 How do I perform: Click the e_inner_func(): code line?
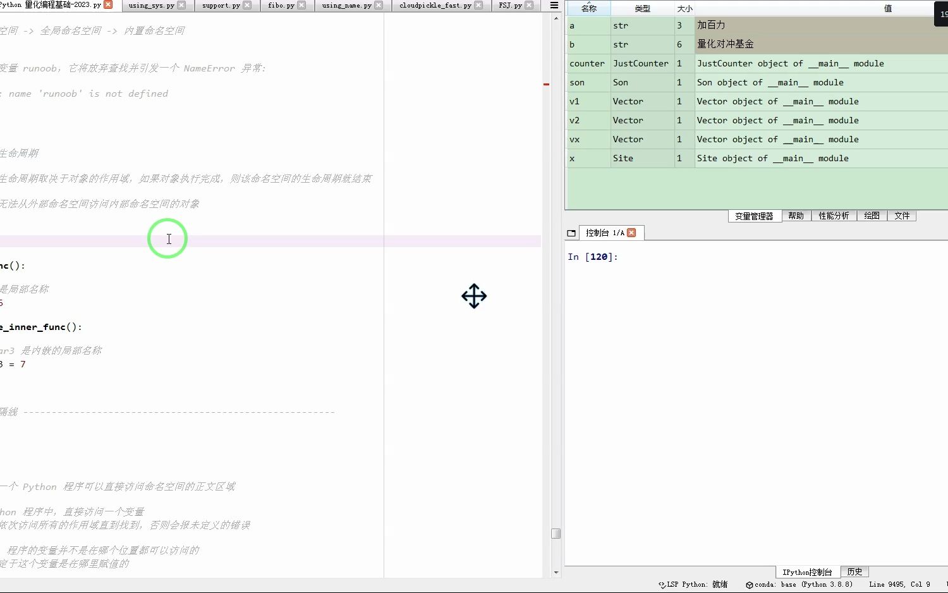(41, 327)
